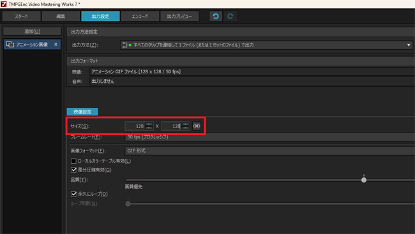
Task: Decrease width with the down stepper arrow
Action: pos(149,128)
